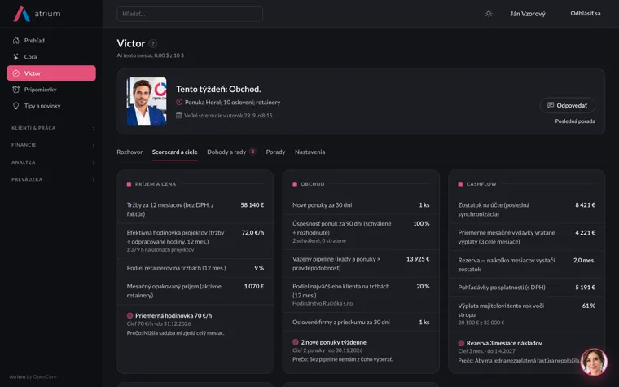
Task: Click Pohľadávky po splatnosti value 5 191 €
Action: tap(585, 288)
